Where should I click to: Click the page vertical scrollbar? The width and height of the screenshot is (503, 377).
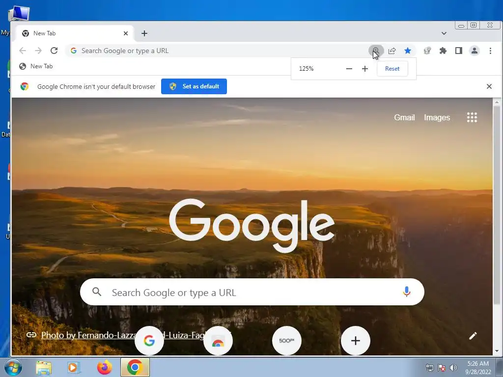[x=497, y=205]
